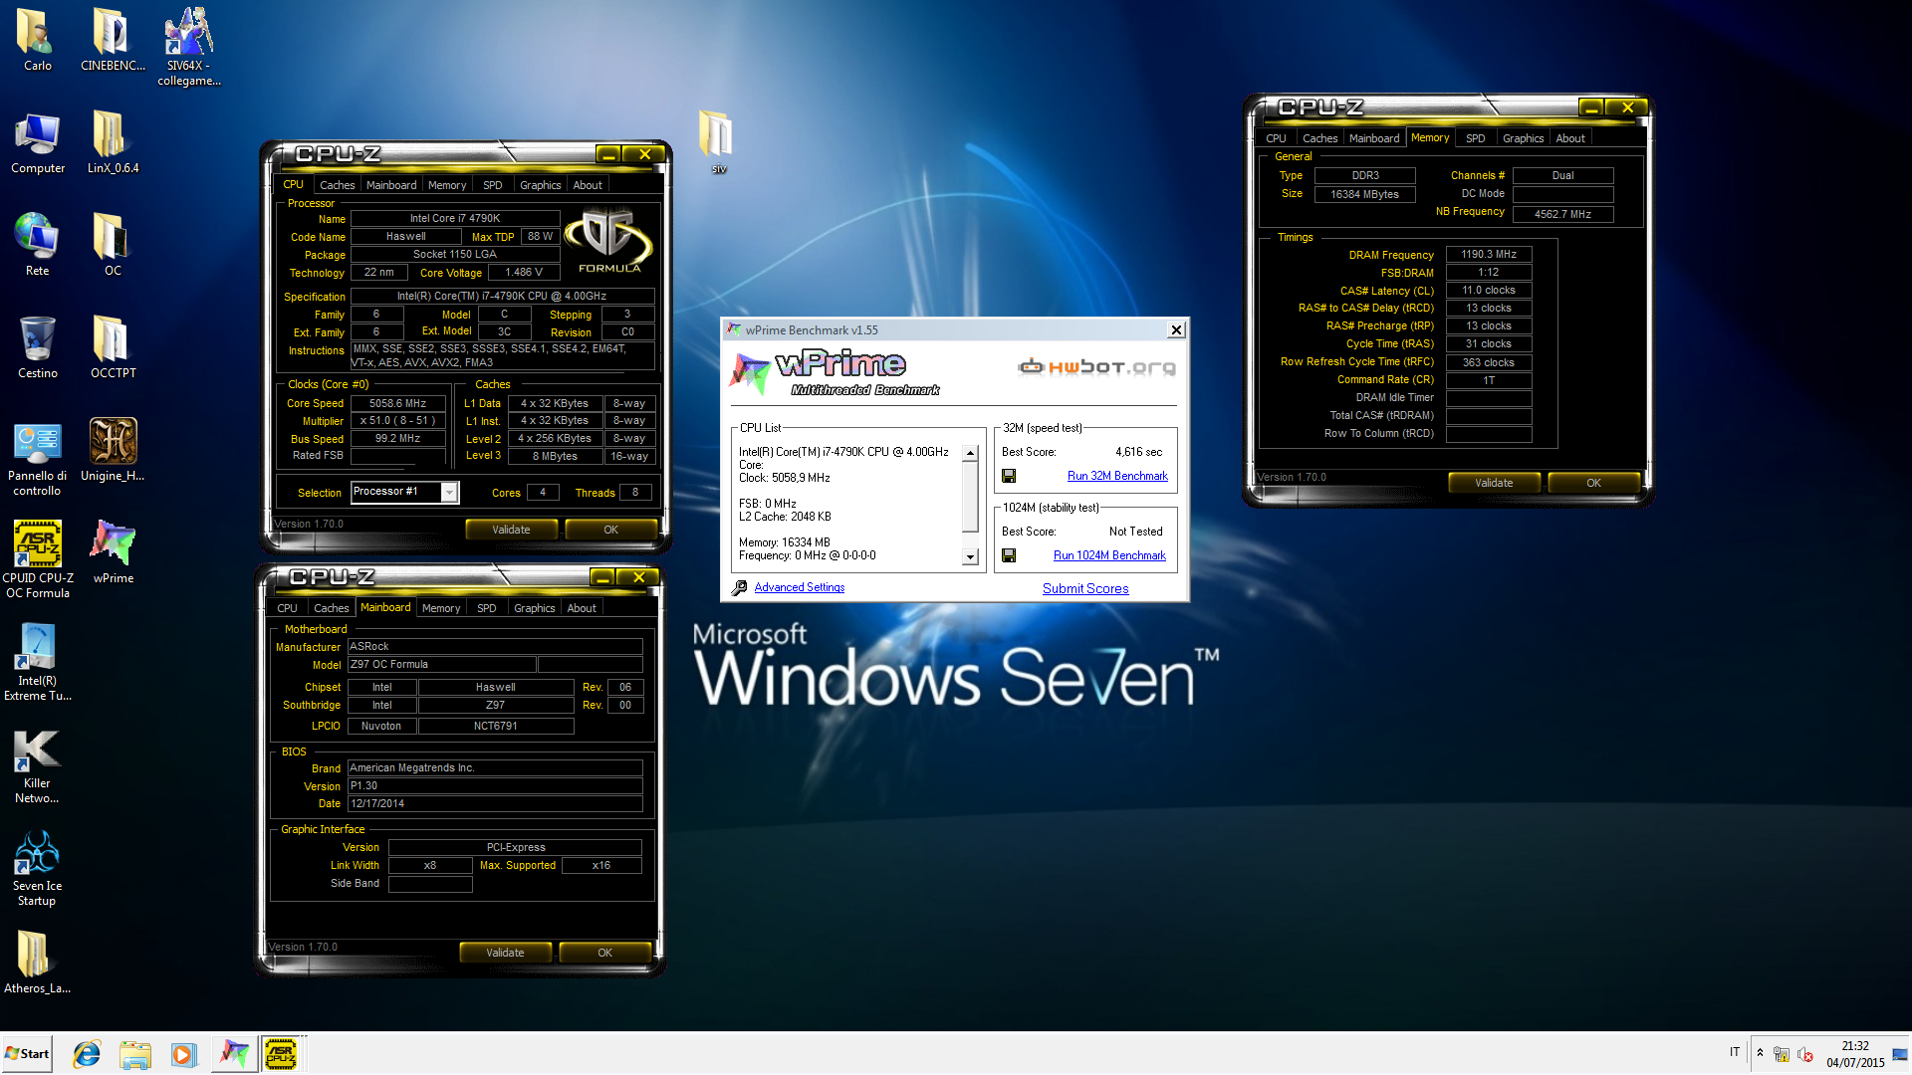Open the Computer desktop icon
This screenshot has height=1075, width=1912.
[37, 142]
